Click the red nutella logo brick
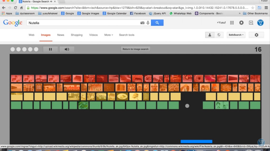 pos(72,88)
